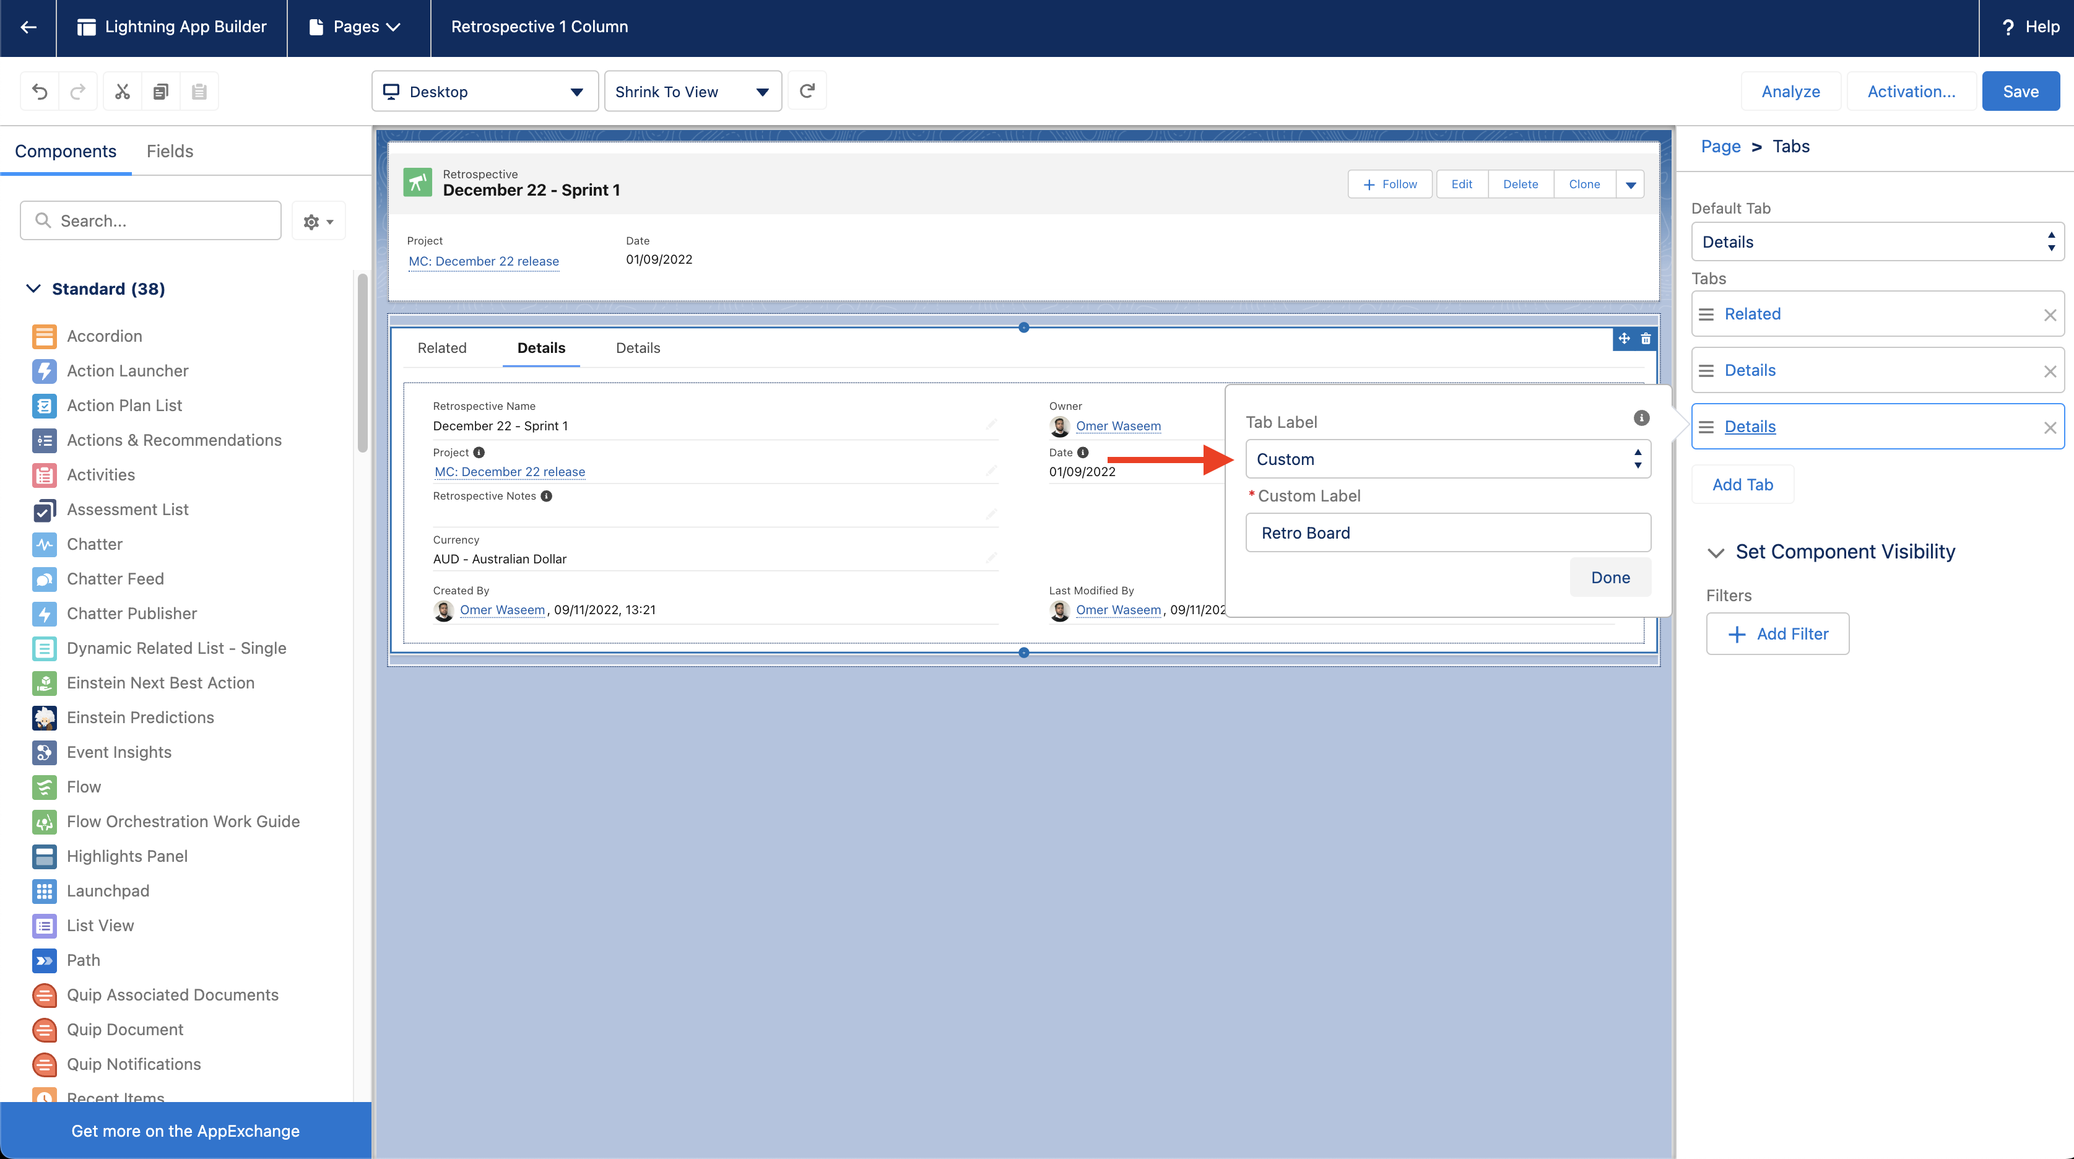Open Lightning App Builder menu item
The image size is (2074, 1159).
point(171,27)
